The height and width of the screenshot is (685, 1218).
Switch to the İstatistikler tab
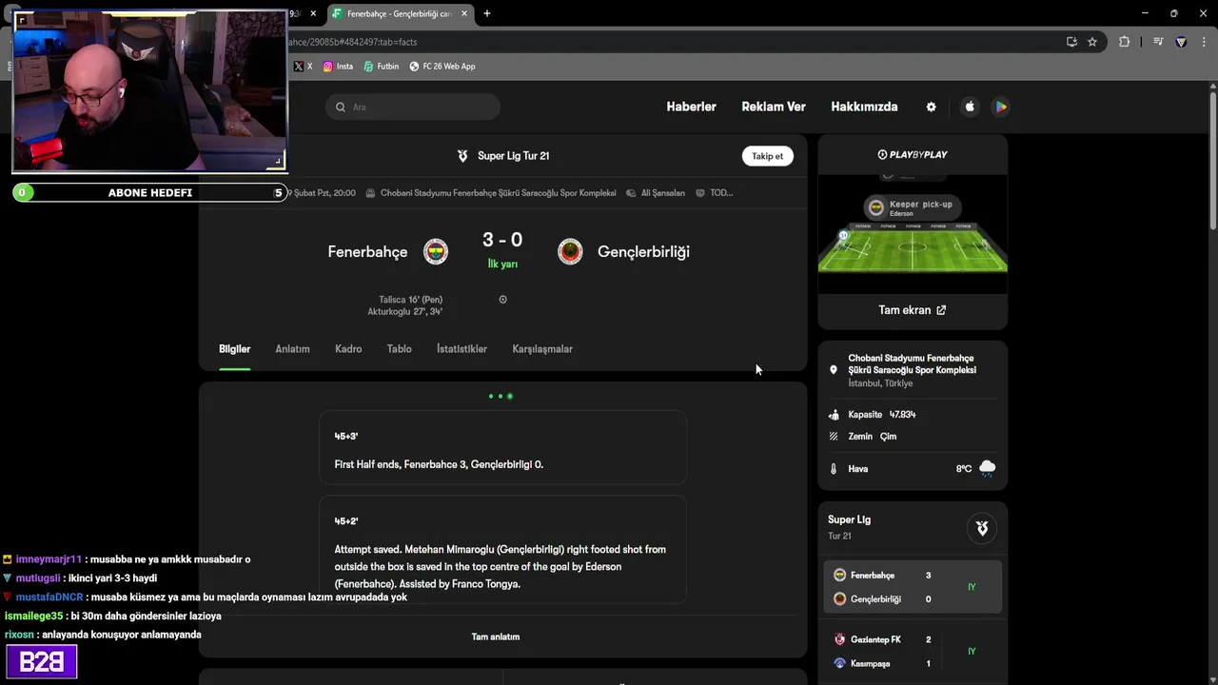pyautogui.click(x=462, y=349)
